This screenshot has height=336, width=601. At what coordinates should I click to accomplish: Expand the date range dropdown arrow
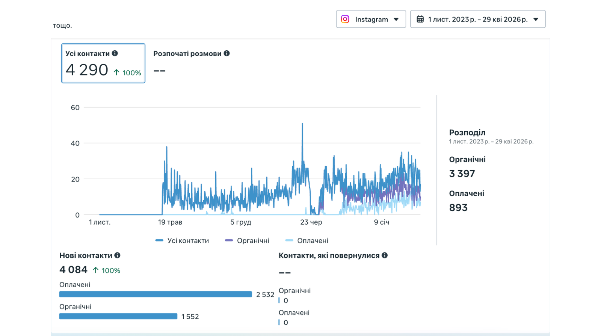[536, 19]
